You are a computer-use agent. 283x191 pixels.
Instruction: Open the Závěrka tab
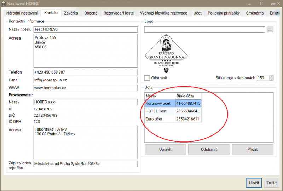click(71, 13)
